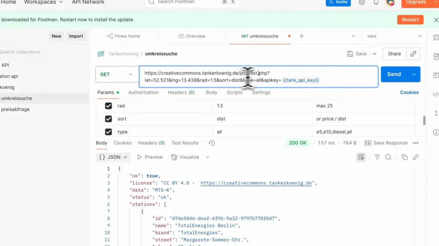The width and height of the screenshot is (439, 246).
Task: Expand the Save options chevron
Action: (374, 54)
